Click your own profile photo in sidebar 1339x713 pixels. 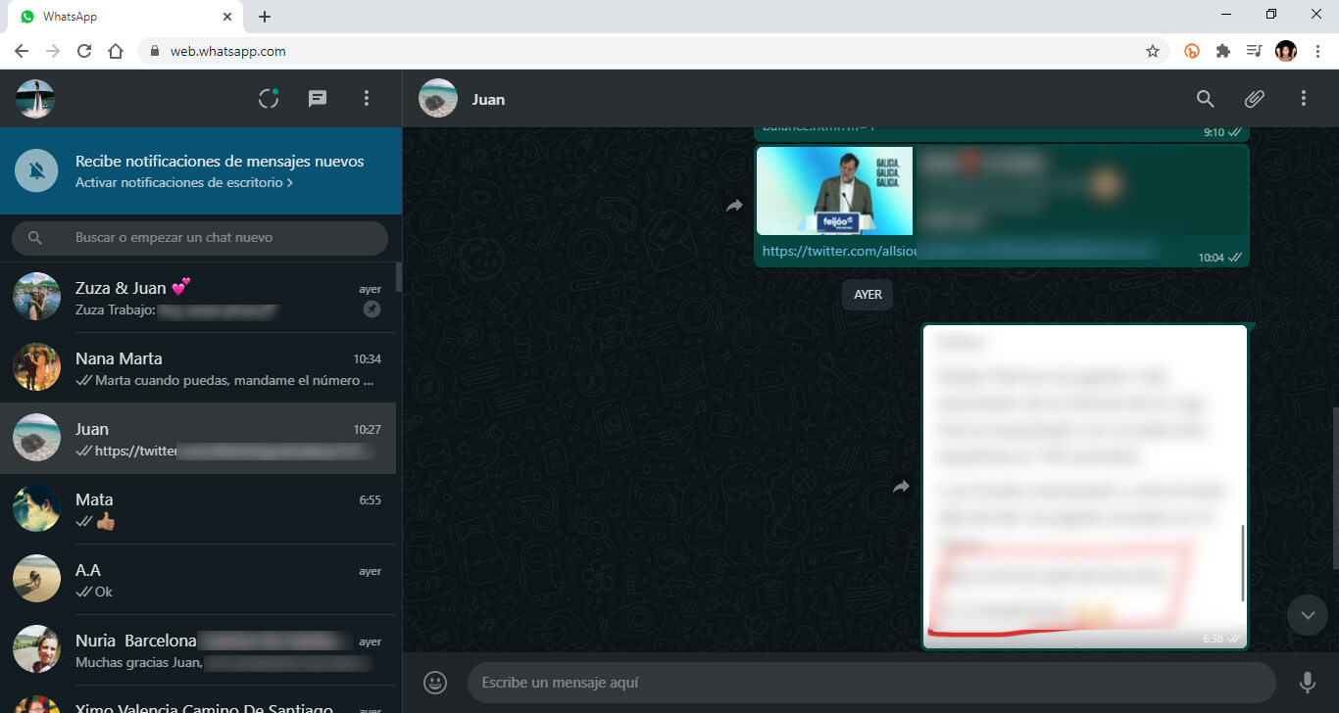35,98
